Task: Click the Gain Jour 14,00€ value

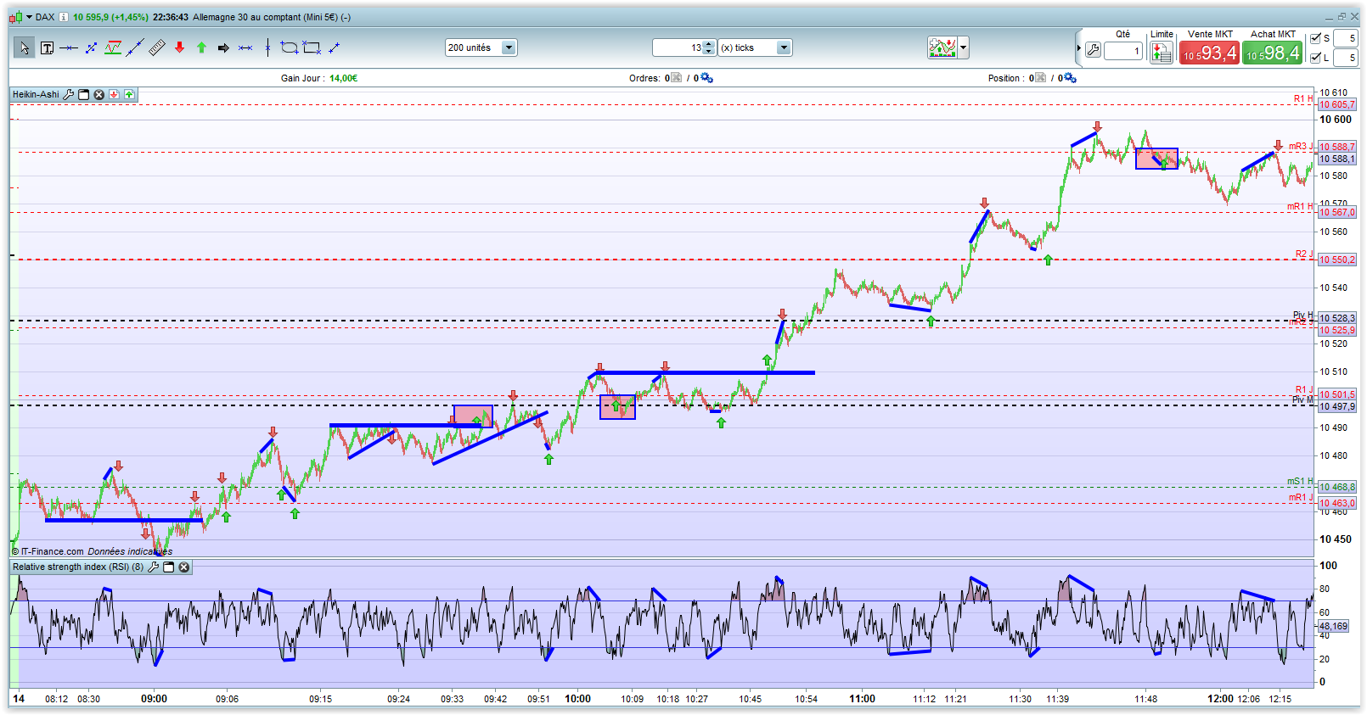Action: point(344,78)
